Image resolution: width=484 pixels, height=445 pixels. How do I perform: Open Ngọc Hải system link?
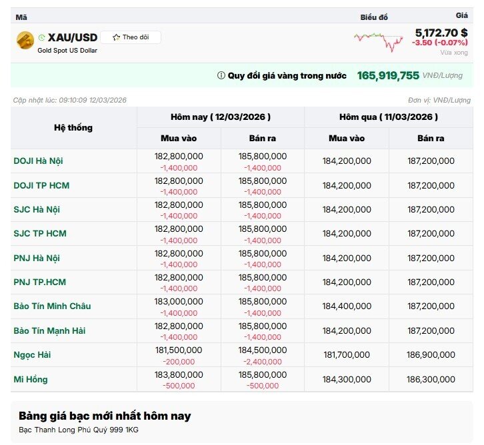32,355
